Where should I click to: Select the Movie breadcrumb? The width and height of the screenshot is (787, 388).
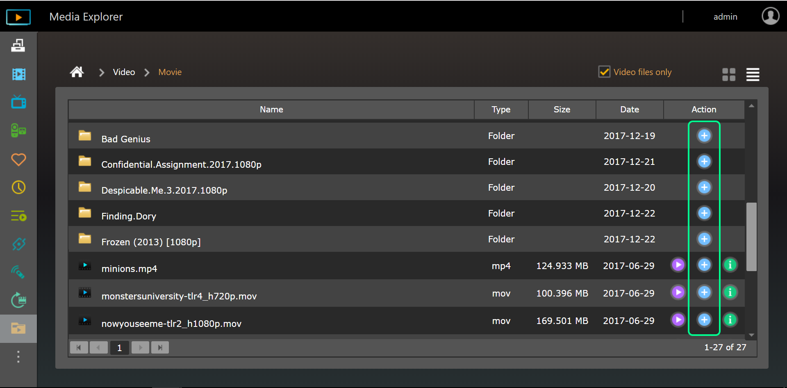pyautogui.click(x=170, y=72)
